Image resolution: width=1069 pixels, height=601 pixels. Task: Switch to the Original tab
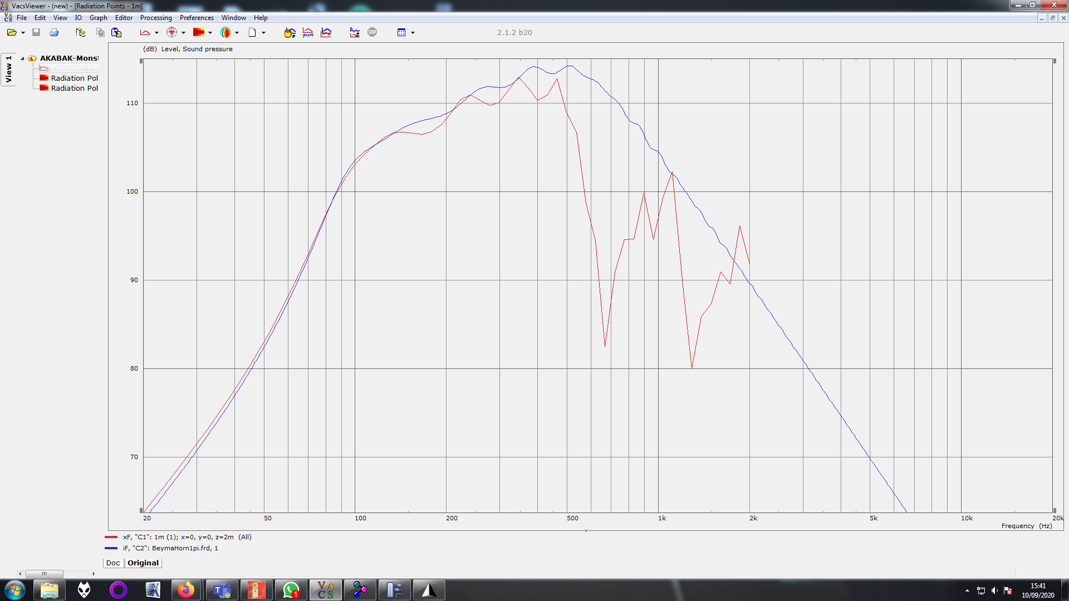click(143, 563)
